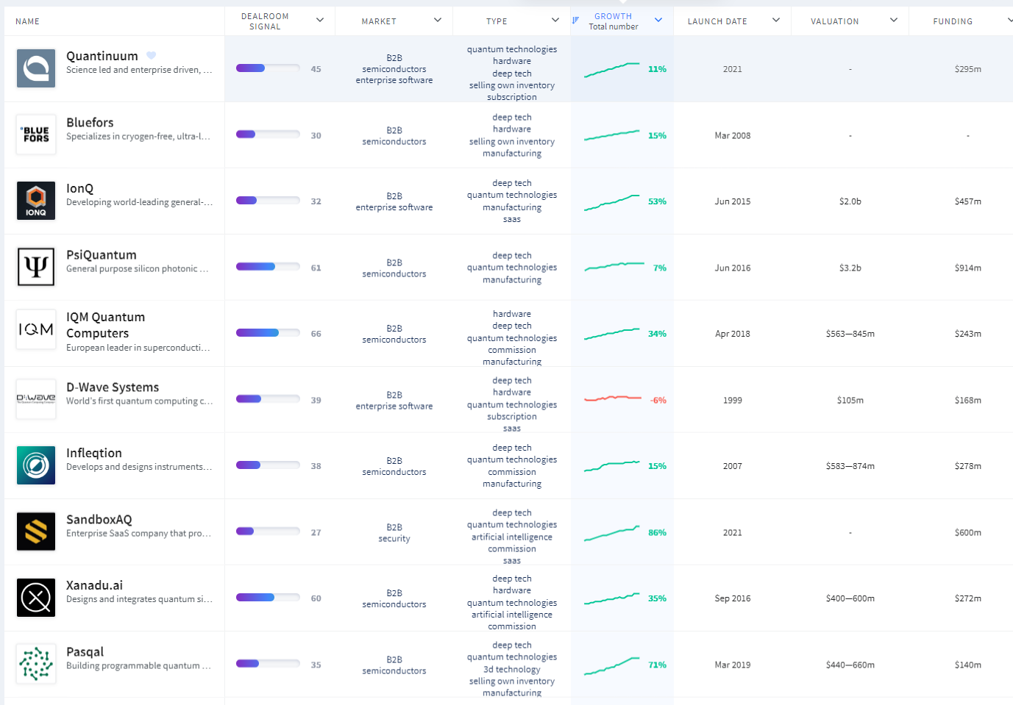Open the Infleqtion company logo

(x=36, y=465)
